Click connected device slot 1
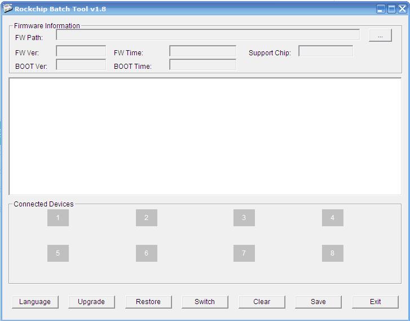Screen dimensions: 410x321 tap(58, 218)
